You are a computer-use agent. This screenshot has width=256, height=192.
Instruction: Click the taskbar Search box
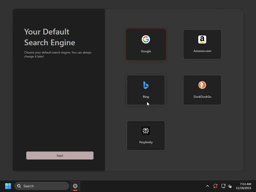(42, 186)
